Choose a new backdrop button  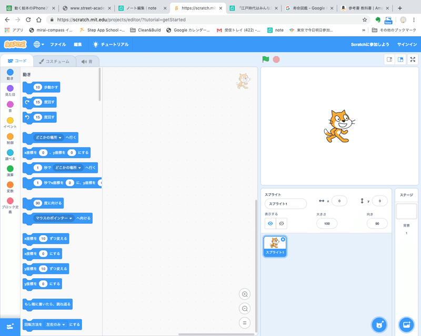point(406,325)
